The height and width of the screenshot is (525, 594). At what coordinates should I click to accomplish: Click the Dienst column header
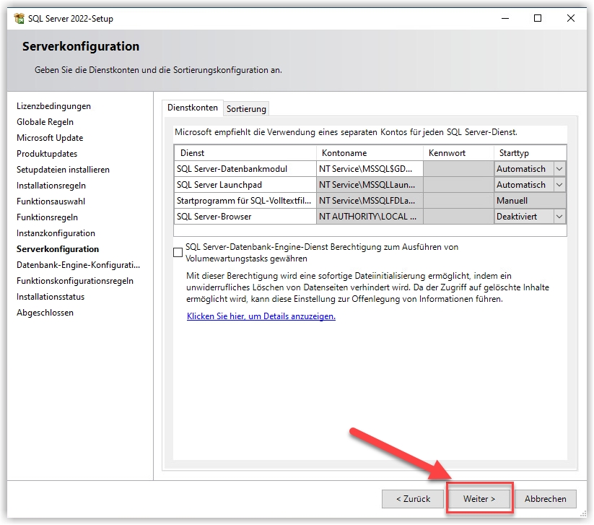(x=245, y=153)
